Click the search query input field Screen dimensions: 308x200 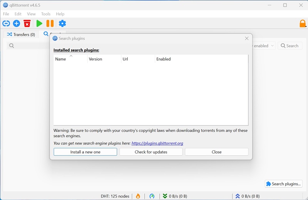[28, 46]
